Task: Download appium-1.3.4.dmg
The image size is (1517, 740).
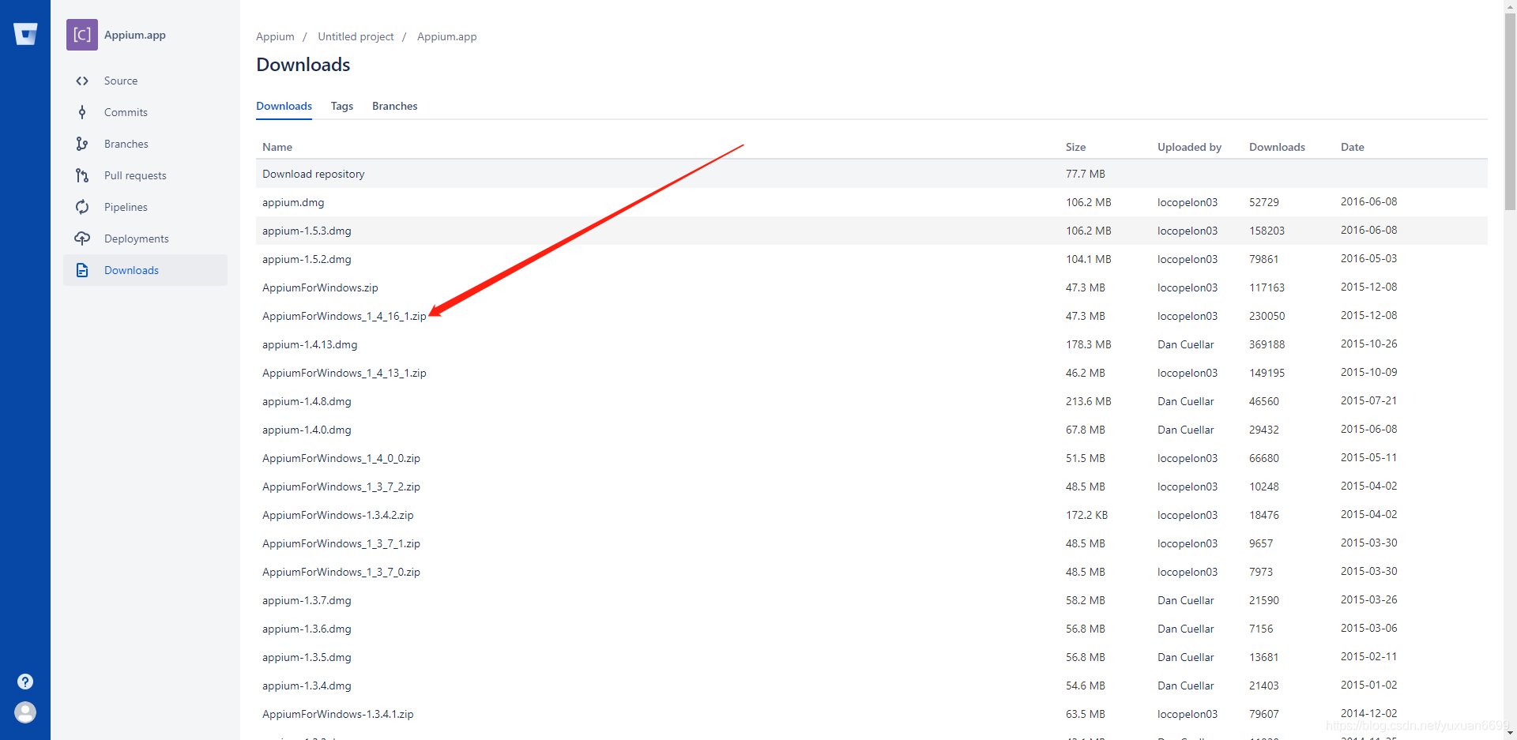Action: (x=307, y=686)
